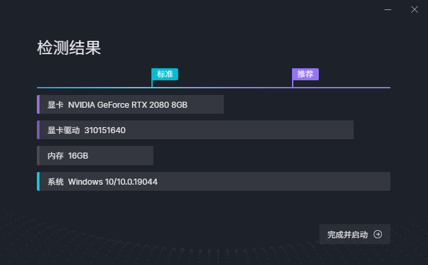Minimize the detection results window
This screenshot has height=265, width=428.
pos(388,9)
